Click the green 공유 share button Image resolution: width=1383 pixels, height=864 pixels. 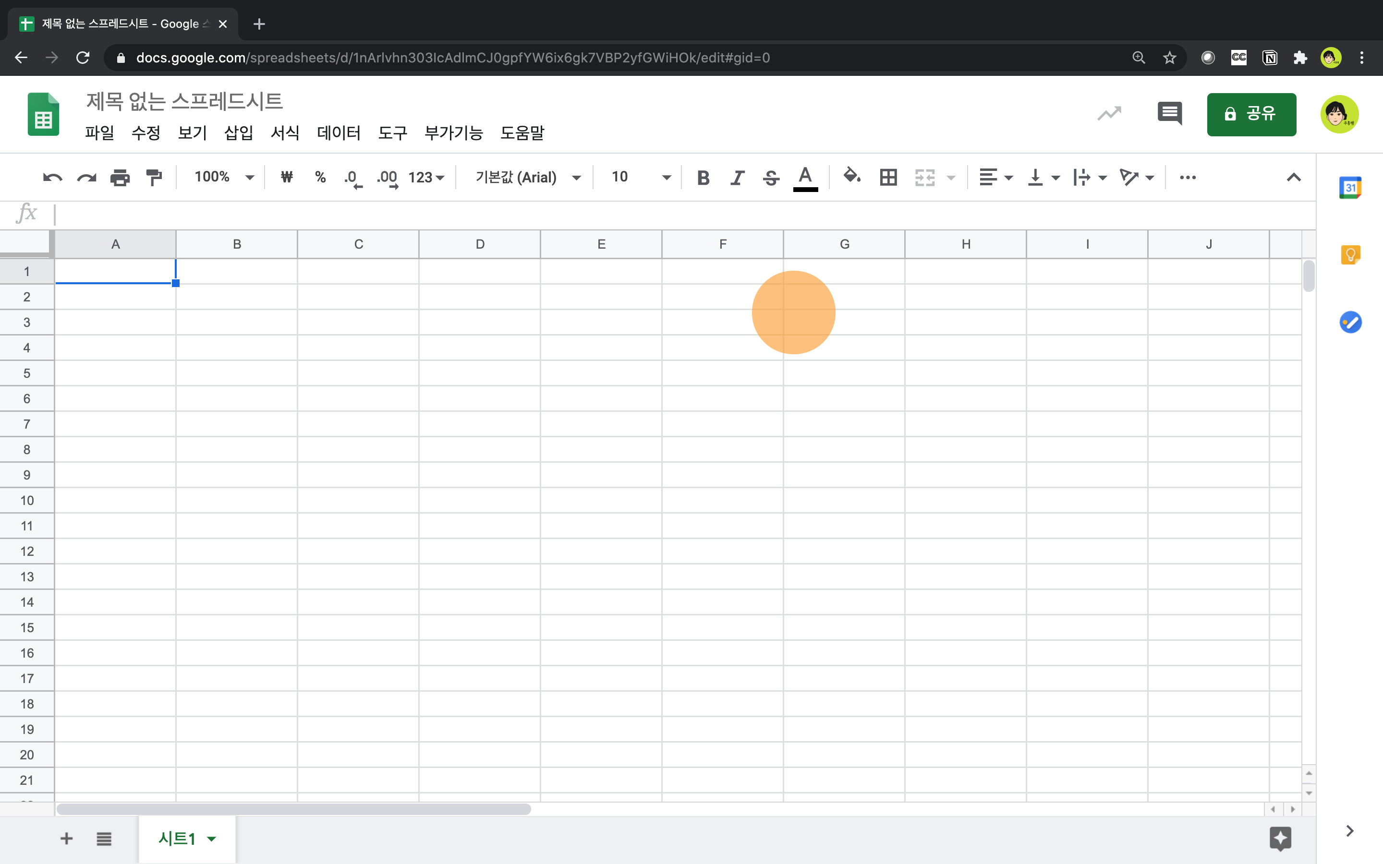tap(1251, 114)
